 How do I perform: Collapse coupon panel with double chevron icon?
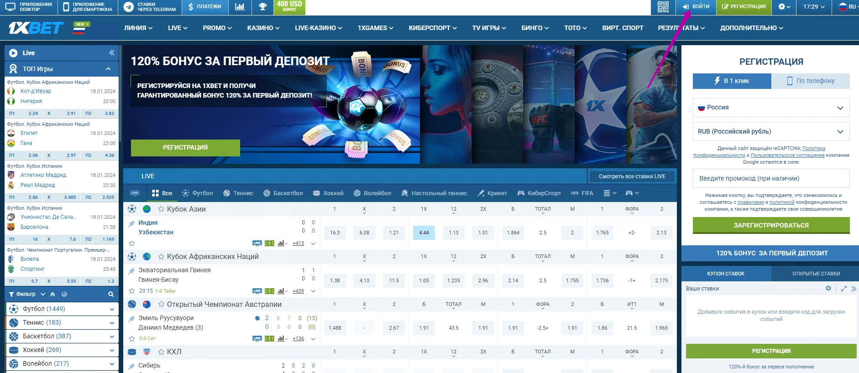coord(854,289)
